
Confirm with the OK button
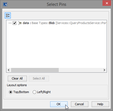(x=59, y=104)
